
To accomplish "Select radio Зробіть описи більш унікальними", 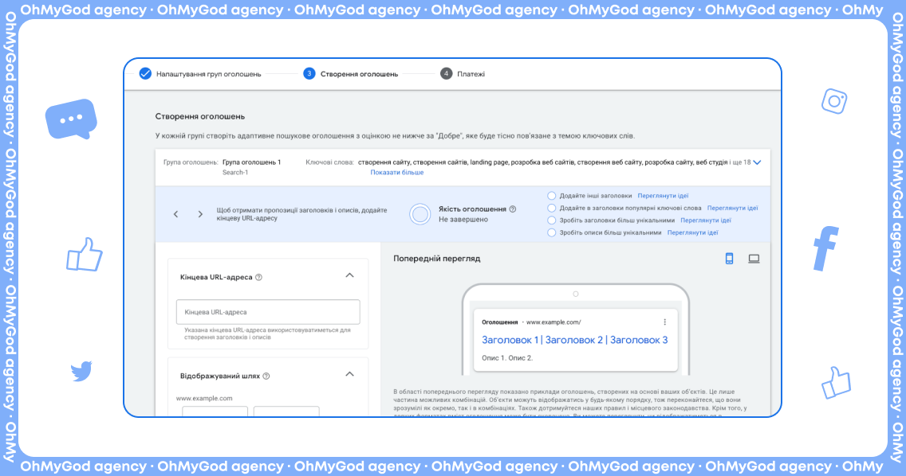I will (x=552, y=233).
